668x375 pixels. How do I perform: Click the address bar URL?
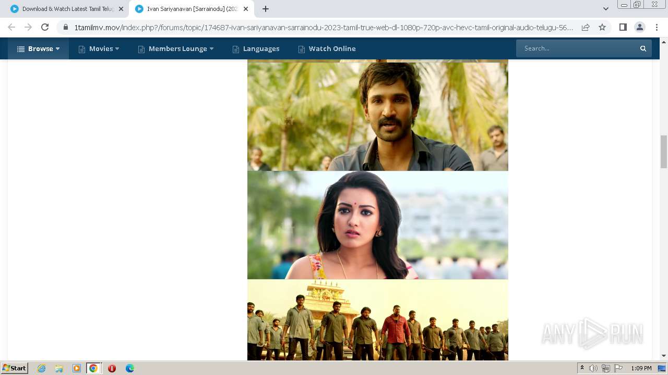(324, 27)
